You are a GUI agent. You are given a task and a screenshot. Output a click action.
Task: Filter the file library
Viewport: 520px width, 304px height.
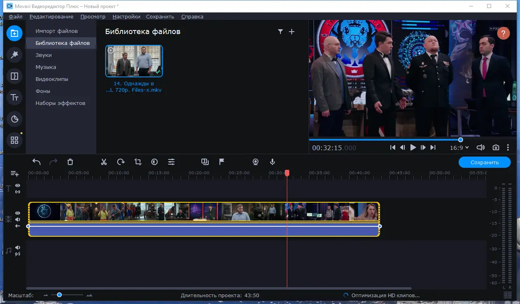[280, 32]
